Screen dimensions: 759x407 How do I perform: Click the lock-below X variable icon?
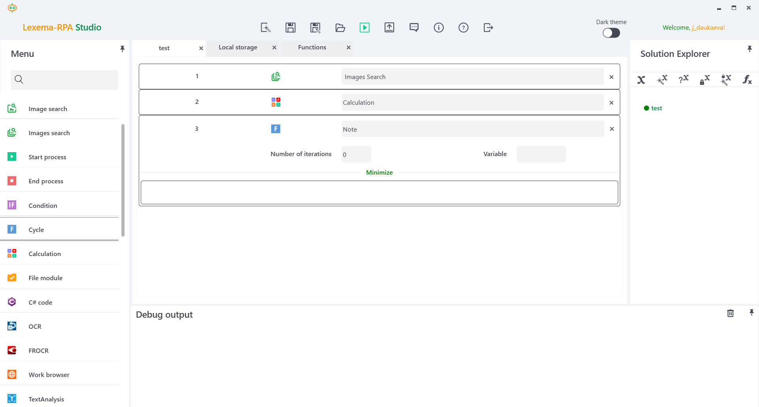coord(705,80)
